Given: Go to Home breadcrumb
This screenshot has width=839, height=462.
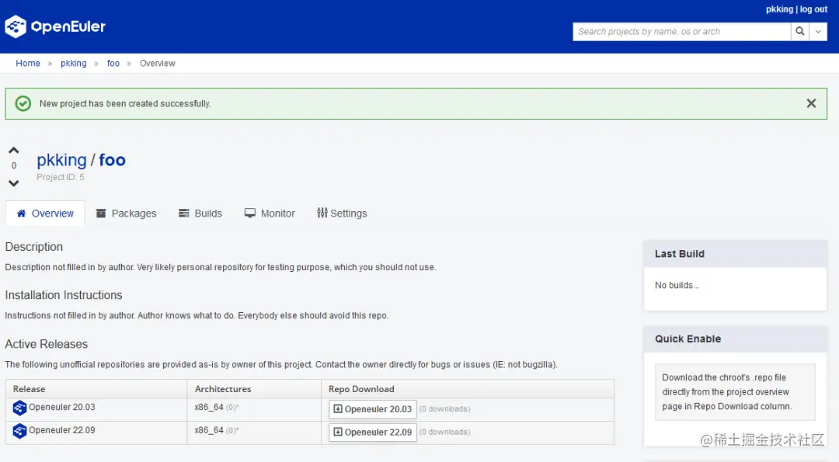Looking at the screenshot, I should [x=28, y=63].
